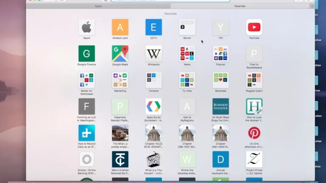The width and height of the screenshot is (326, 183).
Task: Open How to Lose the Woman favorite
Action: coord(254,106)
